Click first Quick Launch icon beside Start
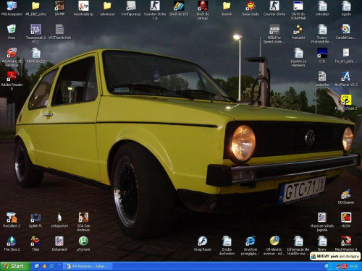362x271 pixels. [x=37, y=266]
